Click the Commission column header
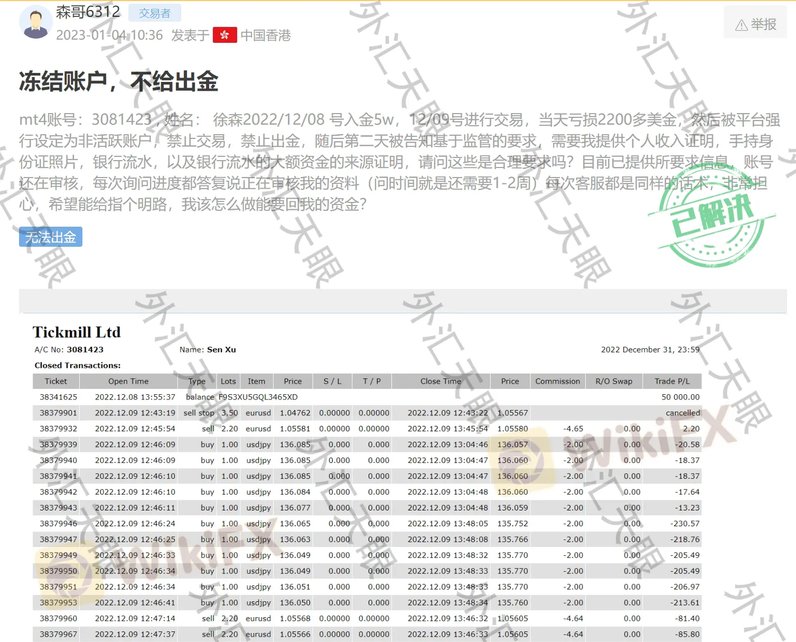The width and height of the screenshot is (796, 642). [x=558, y=382]
